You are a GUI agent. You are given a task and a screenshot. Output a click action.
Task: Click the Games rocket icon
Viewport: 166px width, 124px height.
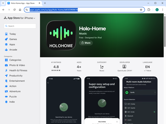pos(6,39)
